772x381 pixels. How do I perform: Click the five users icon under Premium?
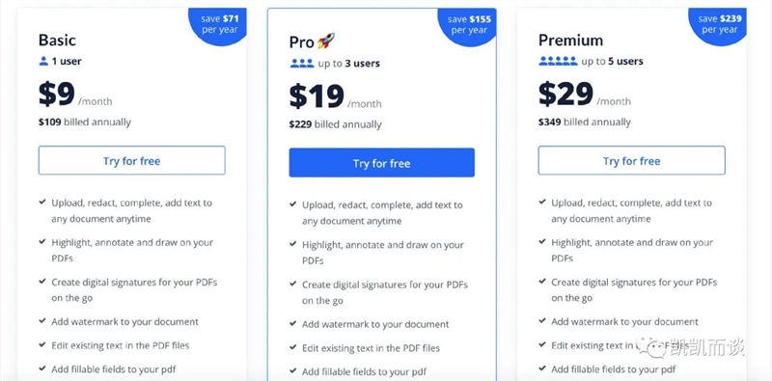click(x=558, y=61)
